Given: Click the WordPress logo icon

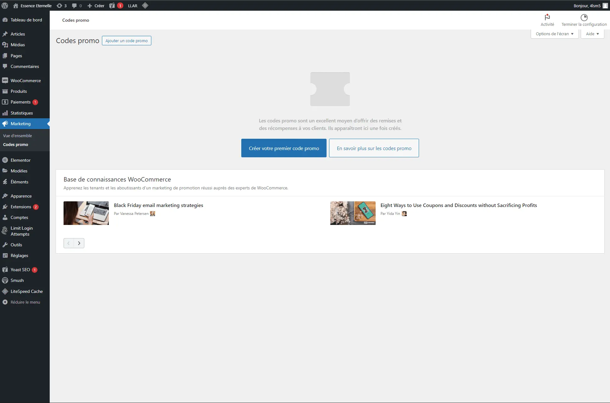Looking at the screenshot, I should tap(5, 6).
